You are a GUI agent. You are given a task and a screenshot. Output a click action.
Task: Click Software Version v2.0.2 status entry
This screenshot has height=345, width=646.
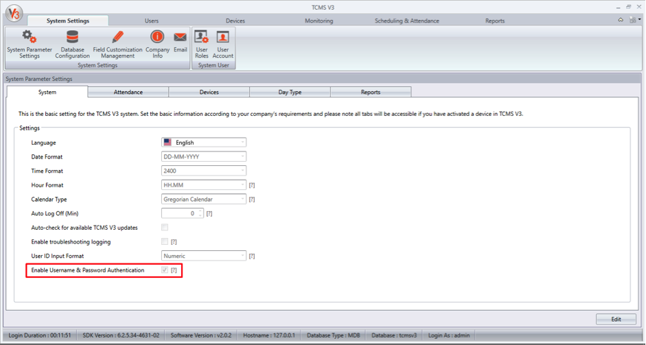point(201,335)
